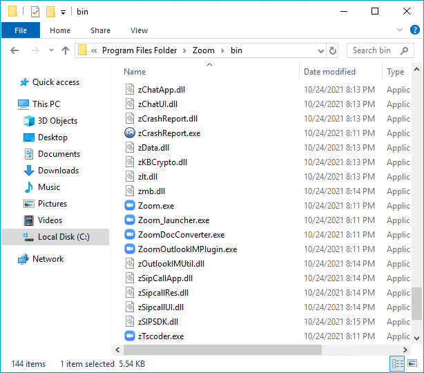Screen dimensions: 424x373
Task: Click the Zoom_launcher.exe icon
Action: click(x=130, y=220)
